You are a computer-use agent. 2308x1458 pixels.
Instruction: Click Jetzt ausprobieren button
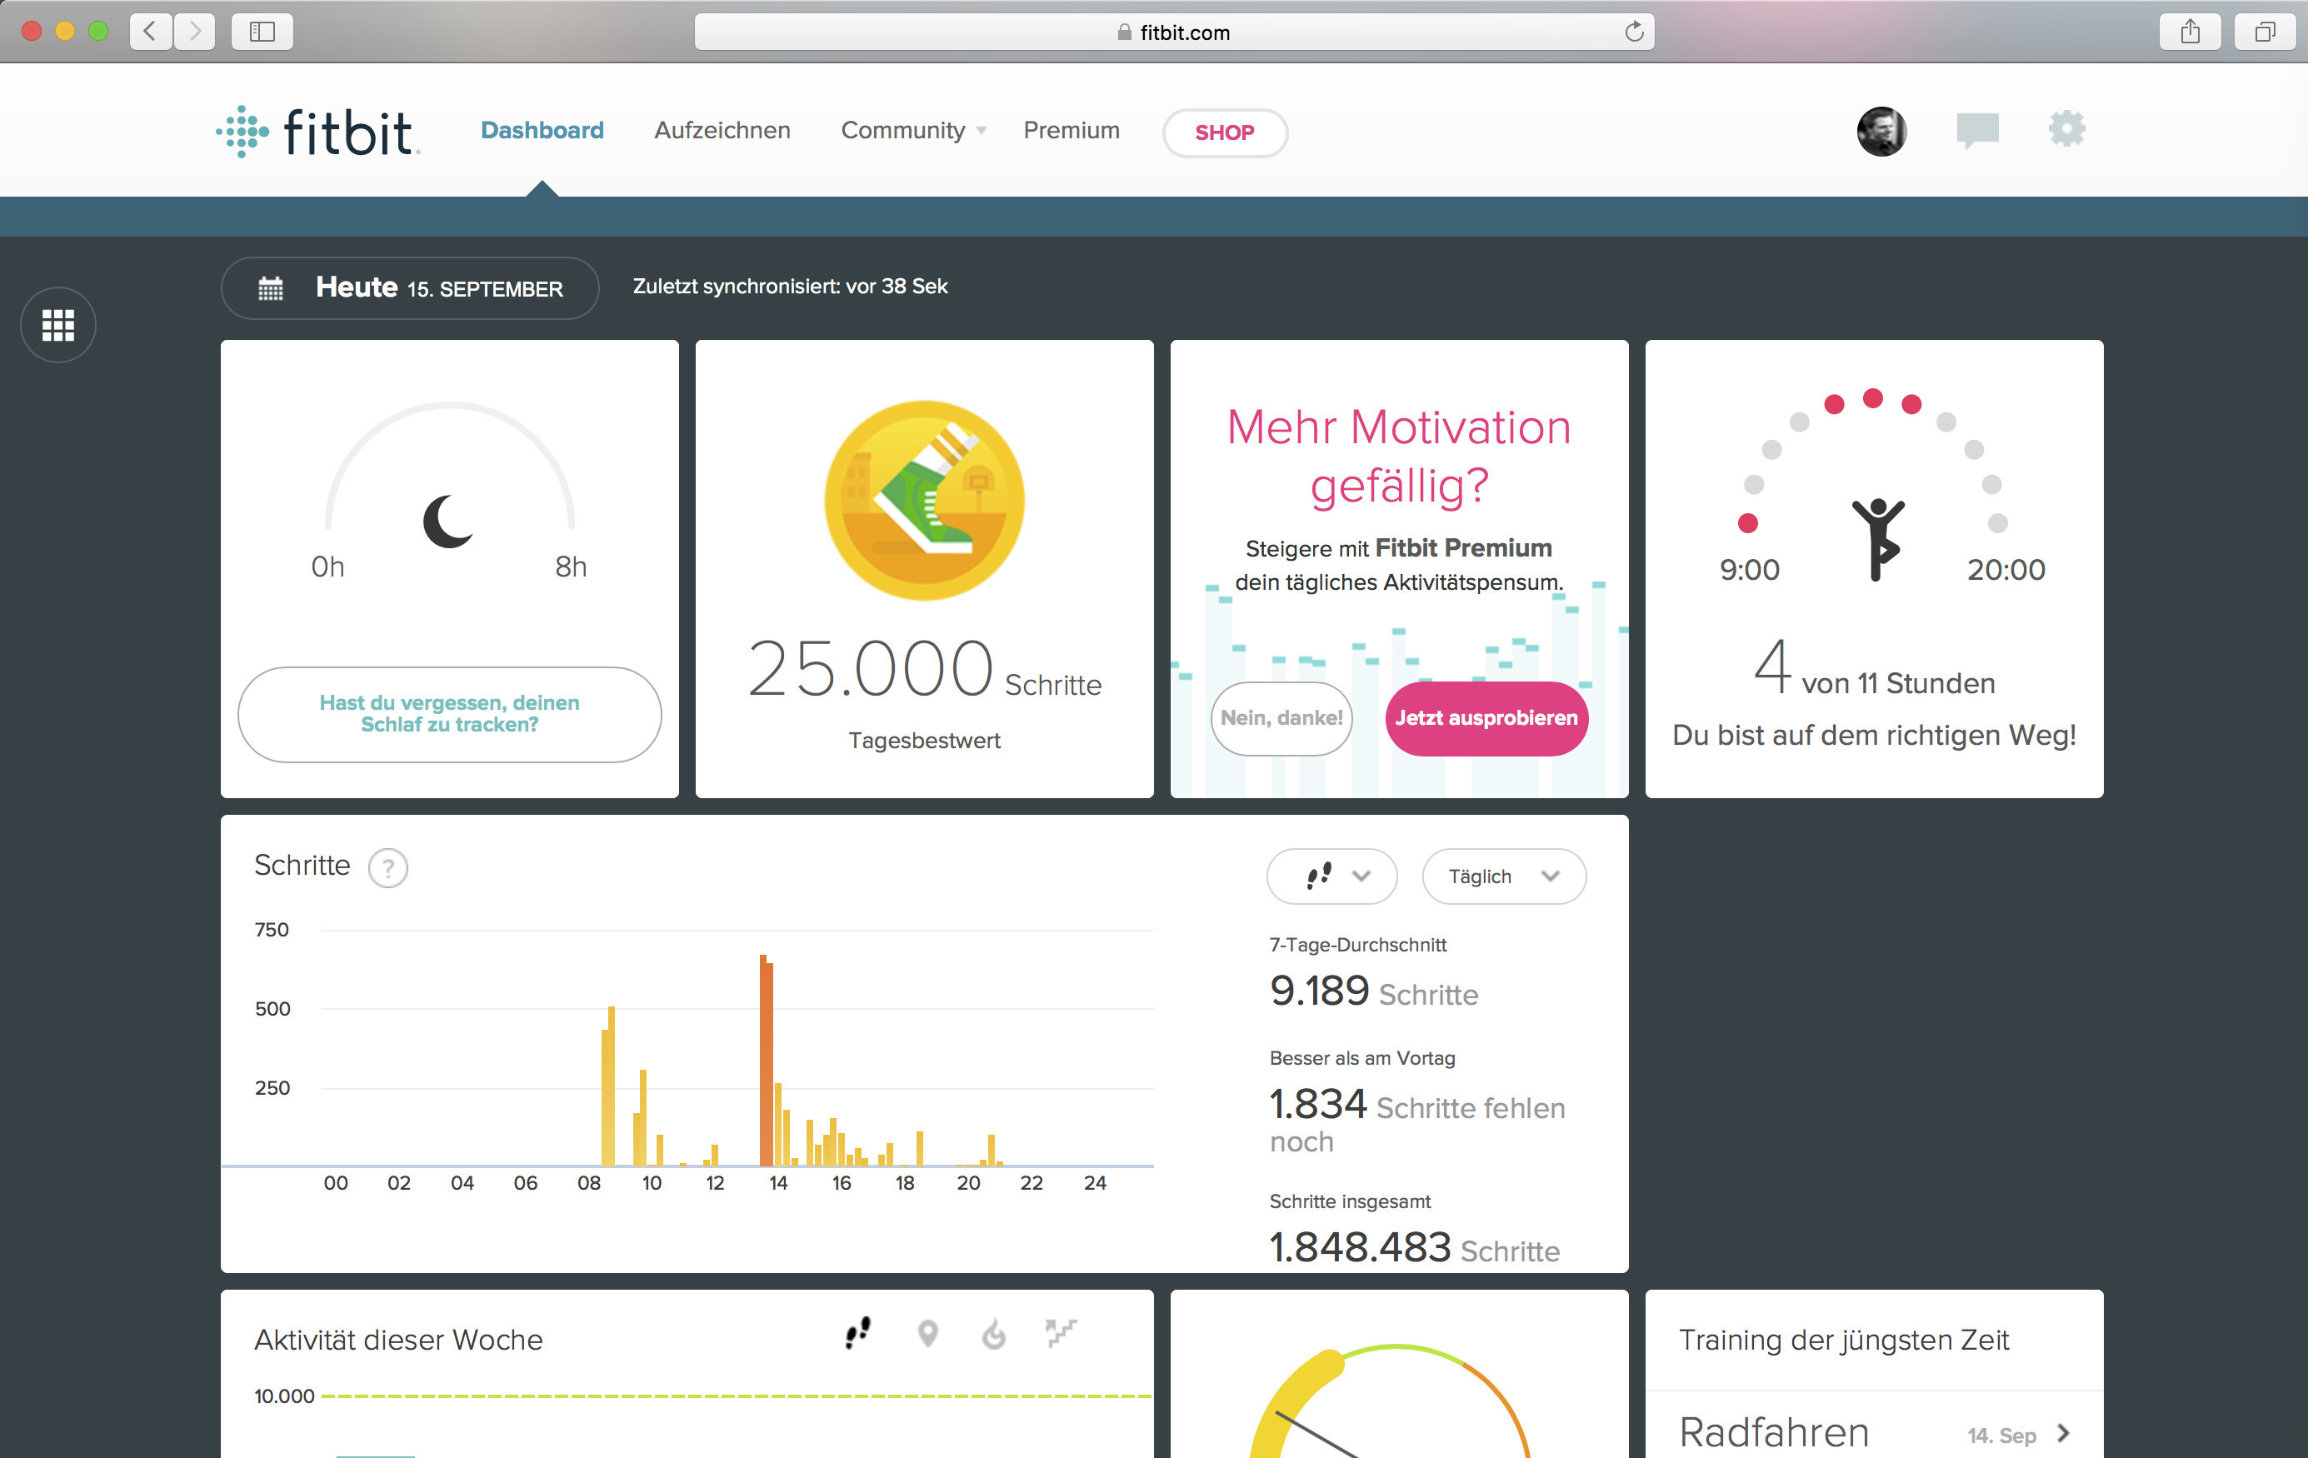coord(1486,718)
